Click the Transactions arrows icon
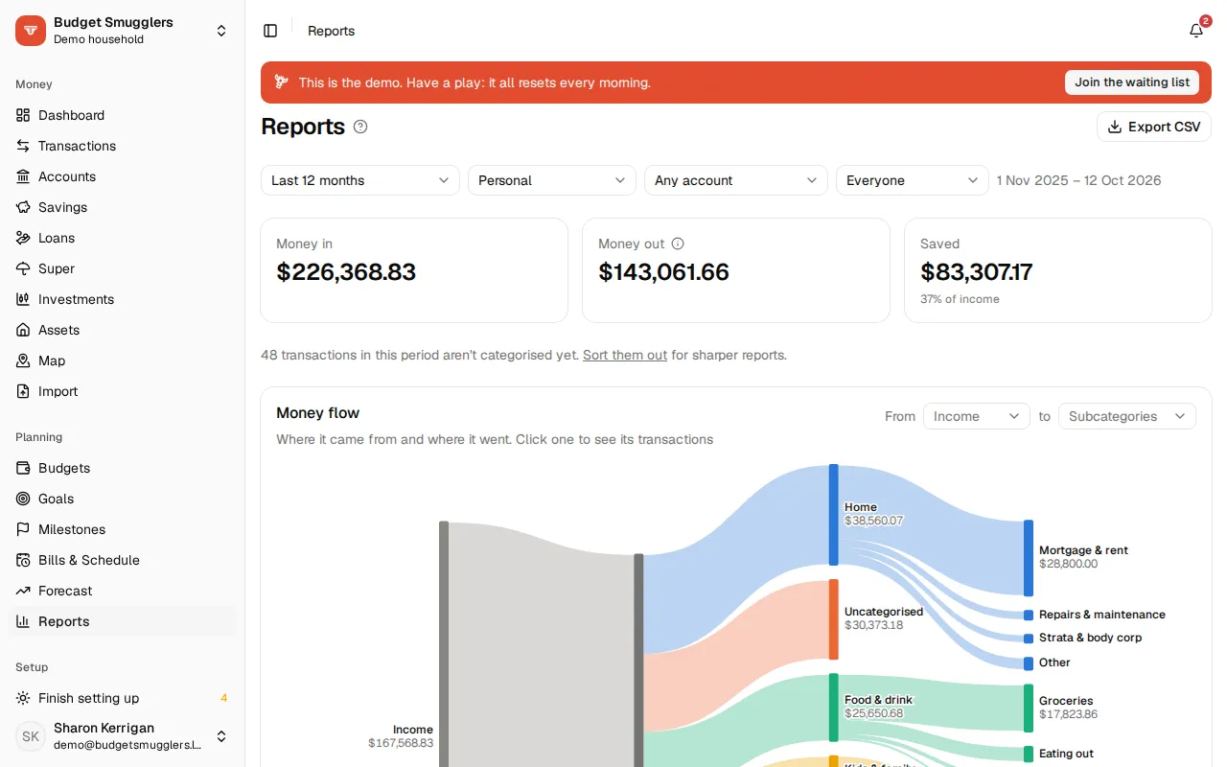Viewport: 1227px width, 767px height. pyautogui.click(x=23, y=146)
